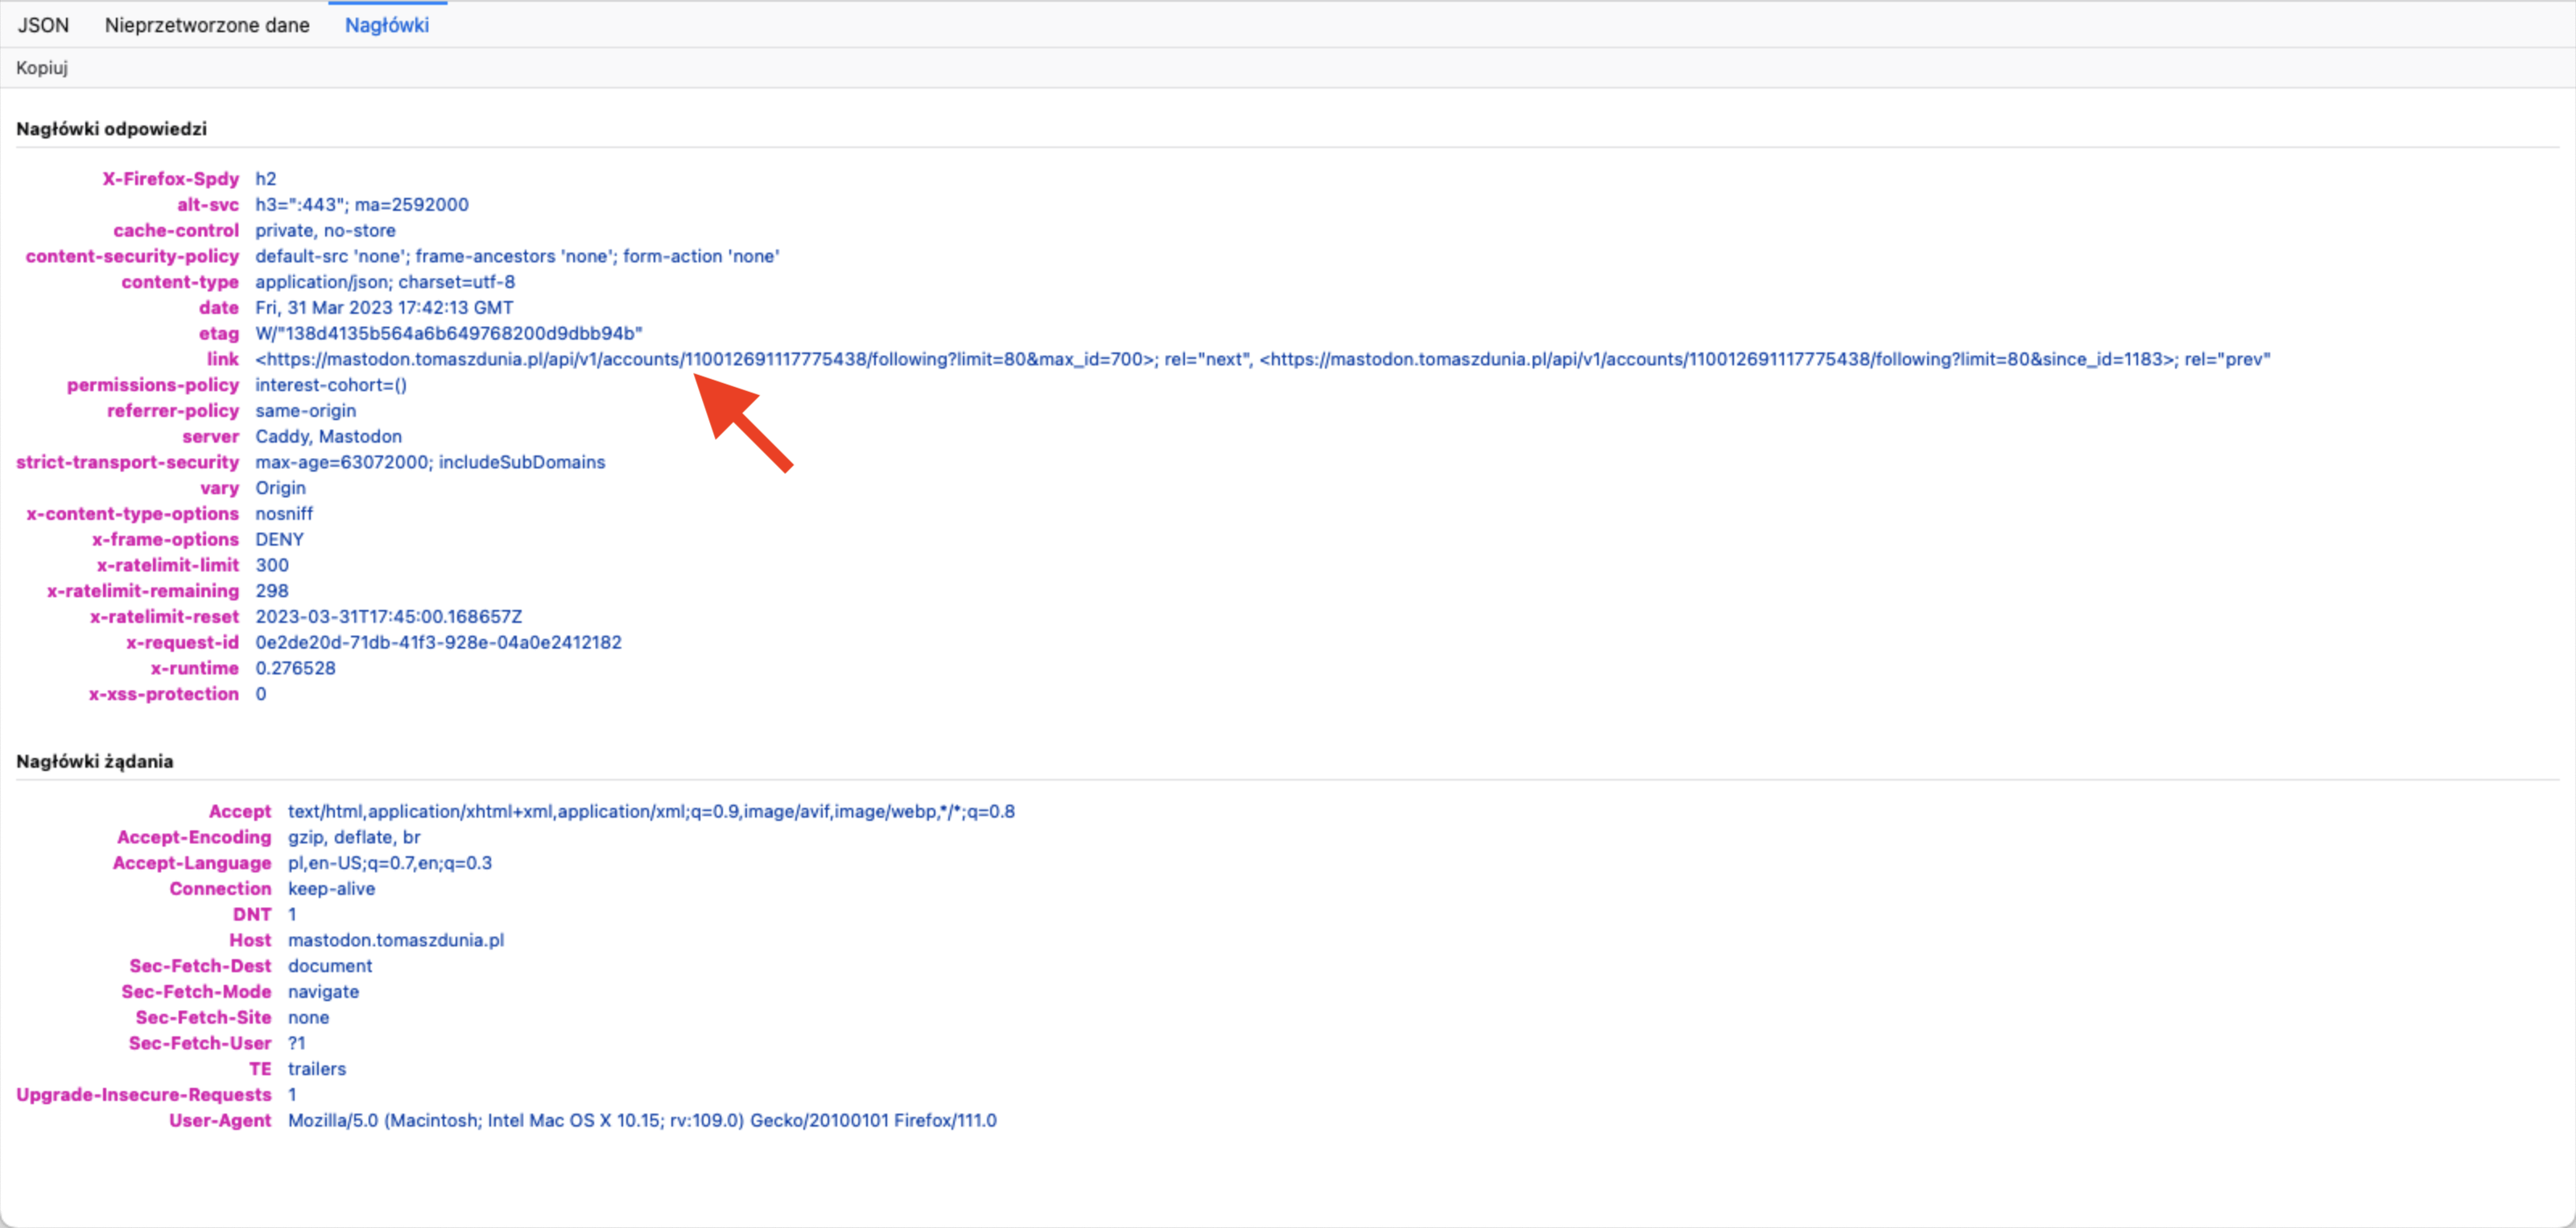The width and height of the screenshot is (2576, 1228).
Task: Click the content-security-policy header name
Action: (132, 256)
